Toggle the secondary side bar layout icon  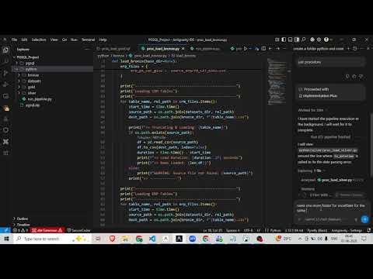[297, 40]
